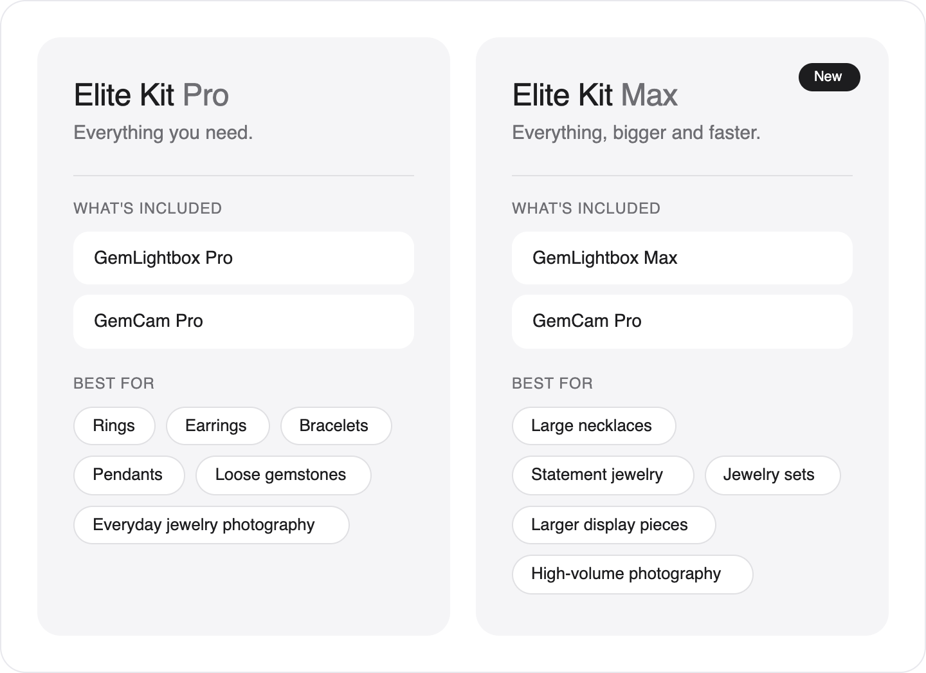
Task: Select GemCam Pro in the Elite Kit Max card
Action: tap(682, 321)
